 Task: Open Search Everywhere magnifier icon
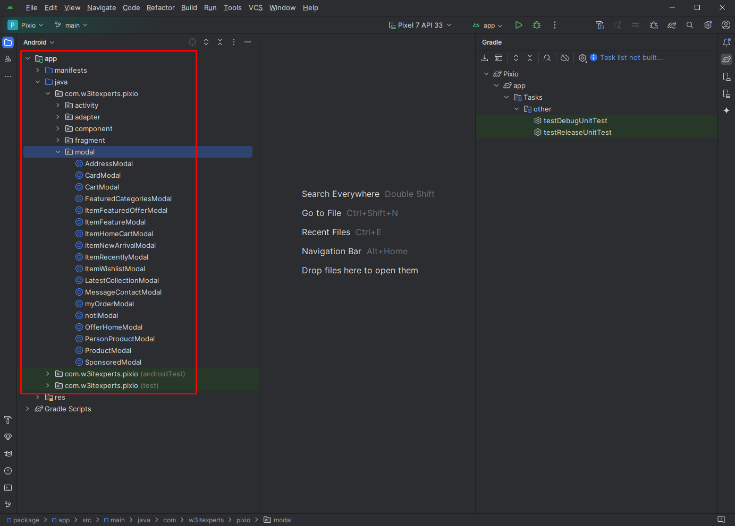point(690,25)
